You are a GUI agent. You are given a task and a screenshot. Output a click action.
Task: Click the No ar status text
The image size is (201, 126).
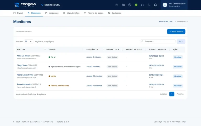click(53, 57)
